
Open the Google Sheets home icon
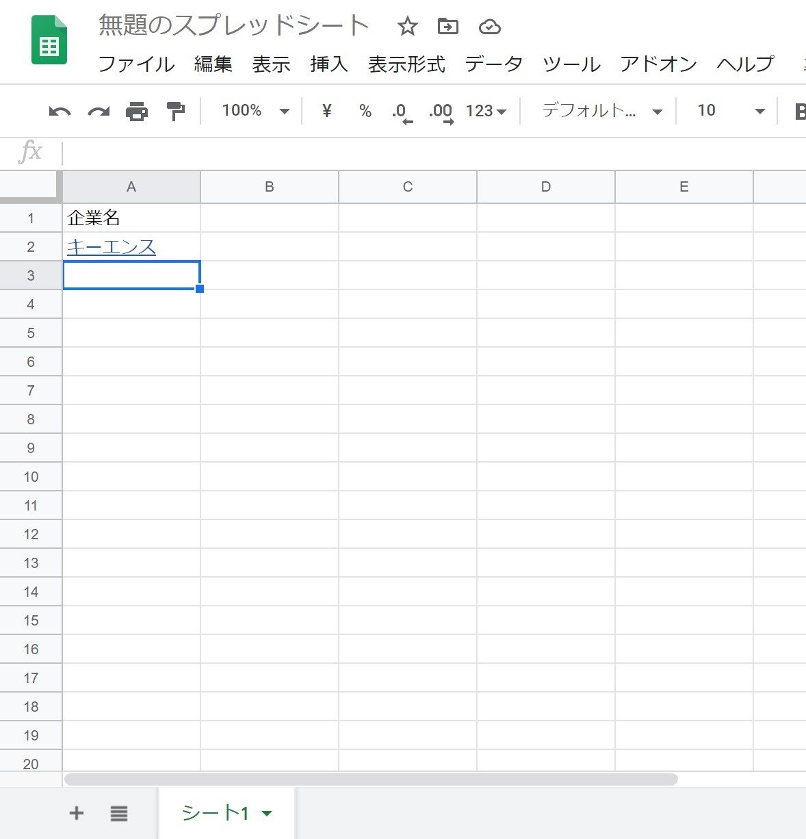49,40
